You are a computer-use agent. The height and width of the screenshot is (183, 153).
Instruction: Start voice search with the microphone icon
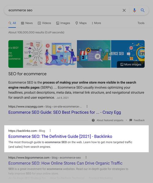[134, 10]
